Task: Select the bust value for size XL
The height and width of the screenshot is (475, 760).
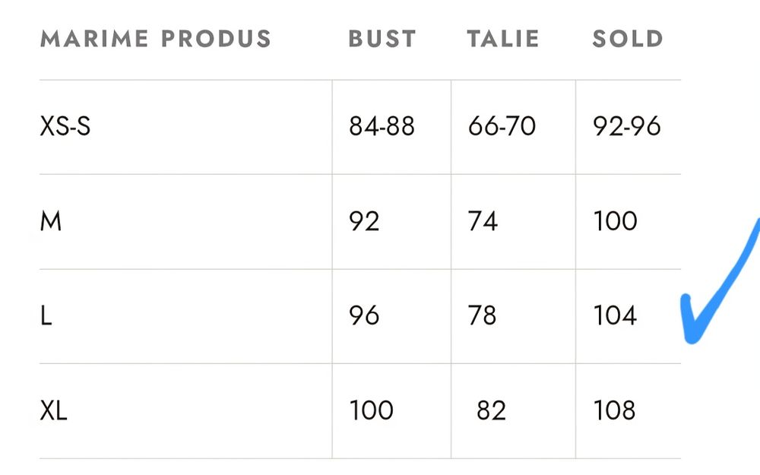Action: pos(371,410)
